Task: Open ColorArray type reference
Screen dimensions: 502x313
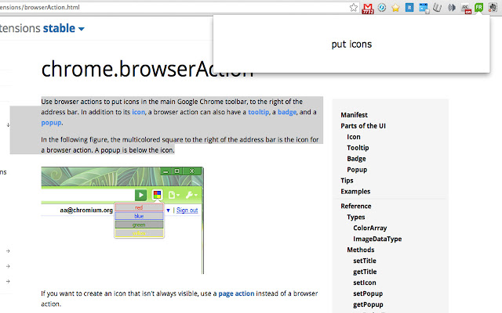Action: tap(369, 228)
